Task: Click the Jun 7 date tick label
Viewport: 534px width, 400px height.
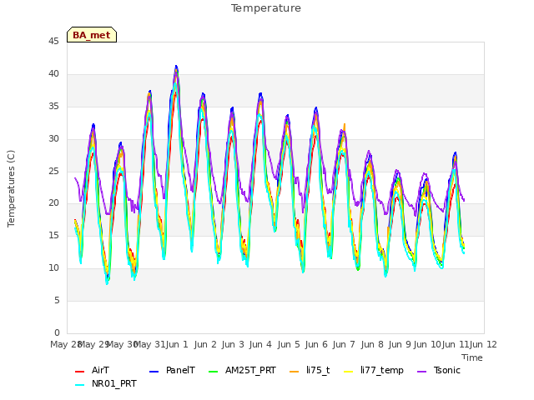Action: point(344,344)
